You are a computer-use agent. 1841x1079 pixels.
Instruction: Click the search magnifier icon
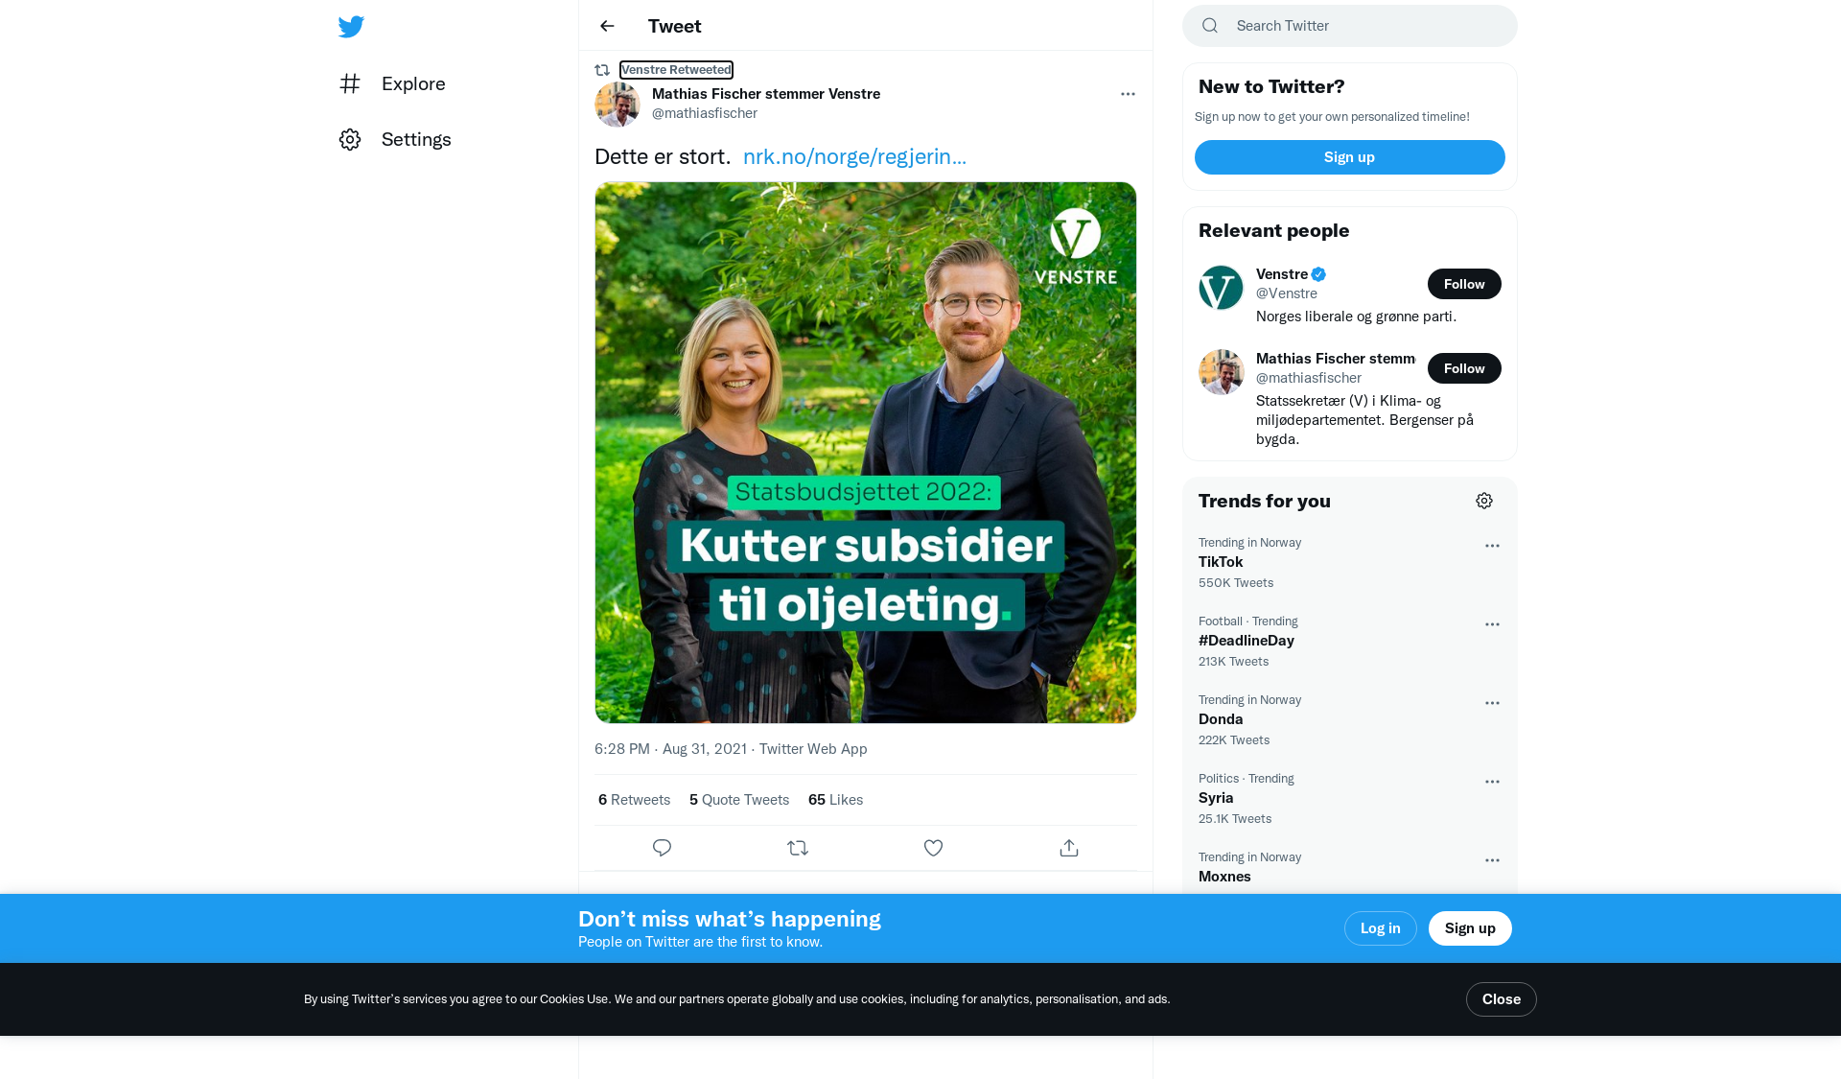click(1210, 26)
